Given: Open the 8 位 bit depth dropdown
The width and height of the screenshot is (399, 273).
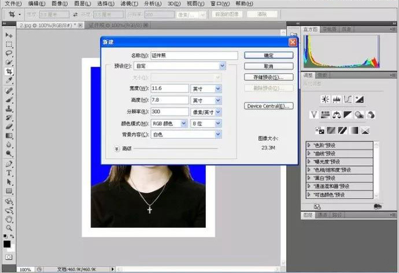Looking at the screenshot, I should (x=206, y=124).
